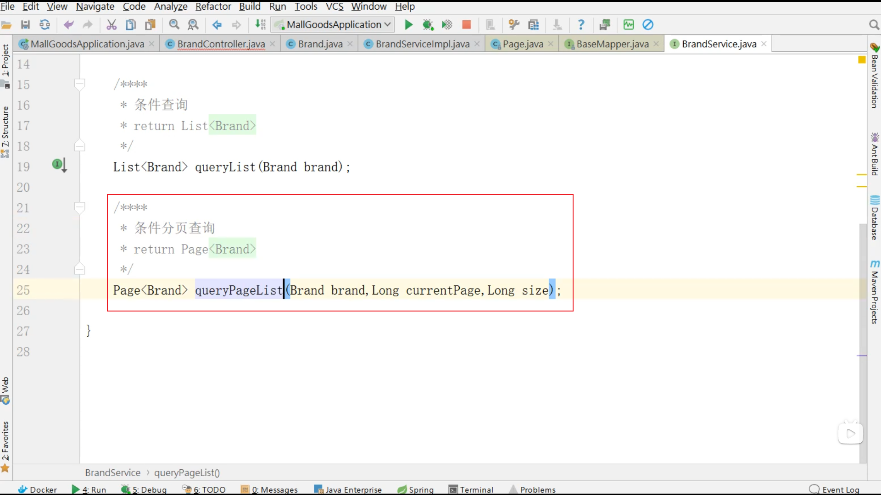
Task: Navigate back with the blue left arrow
Action: pyautogui.click(x=217, y=25)
